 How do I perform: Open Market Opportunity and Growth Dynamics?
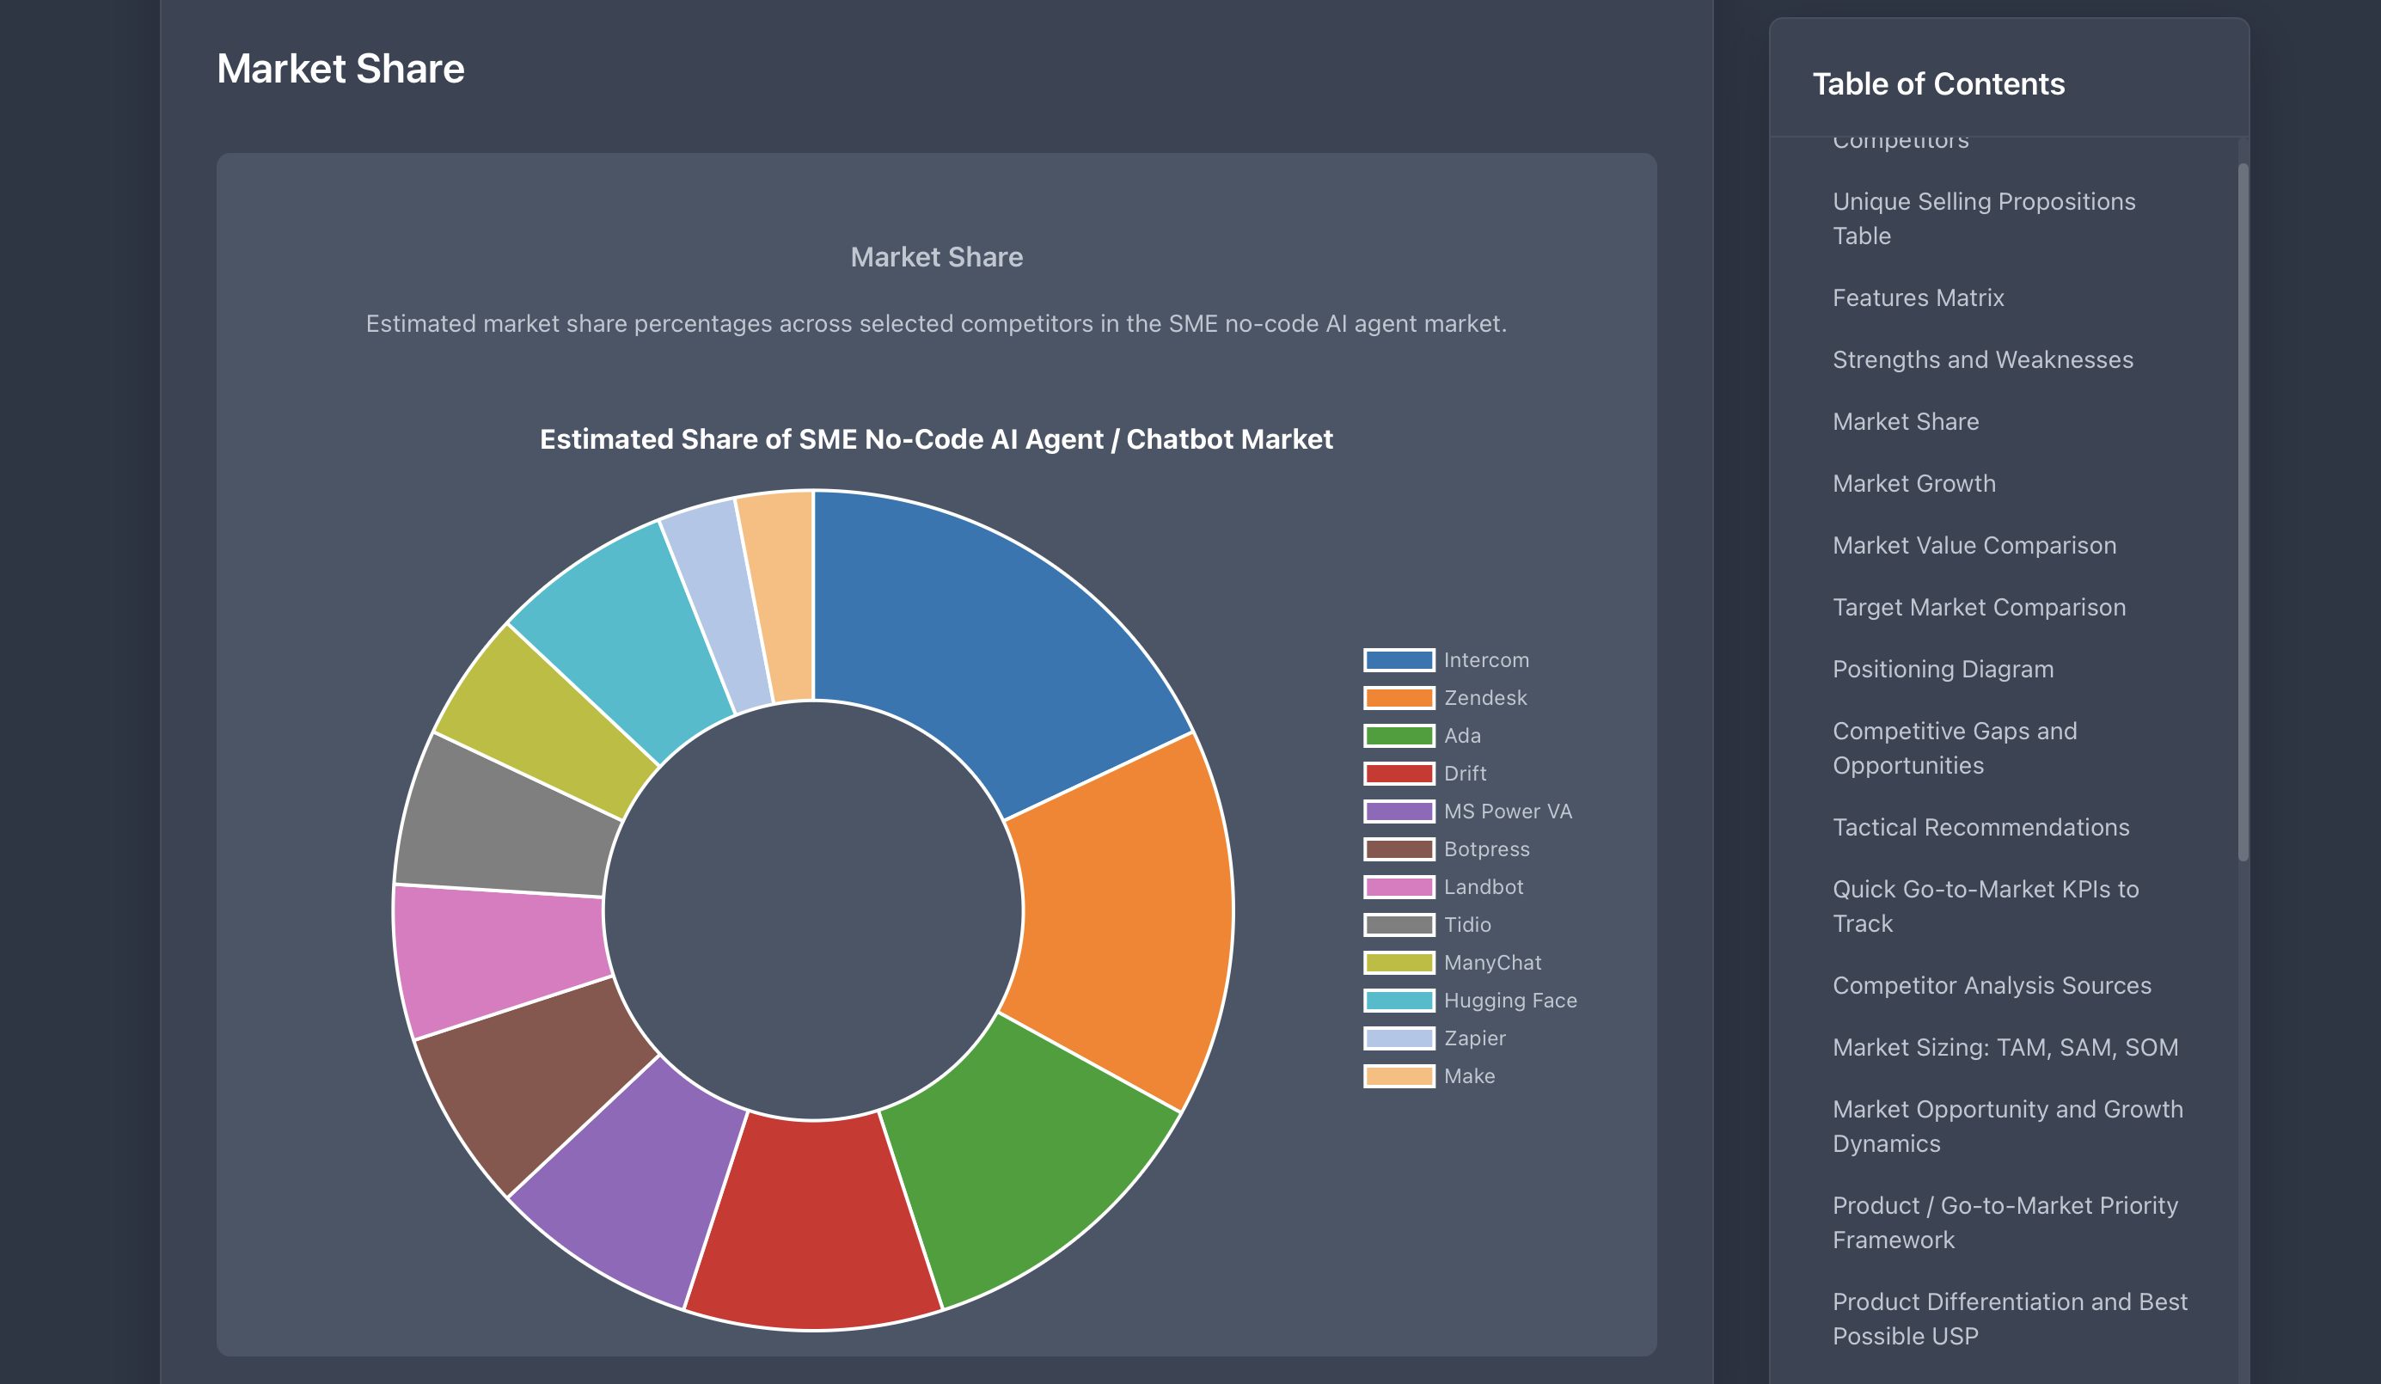click(2008, 1126)
